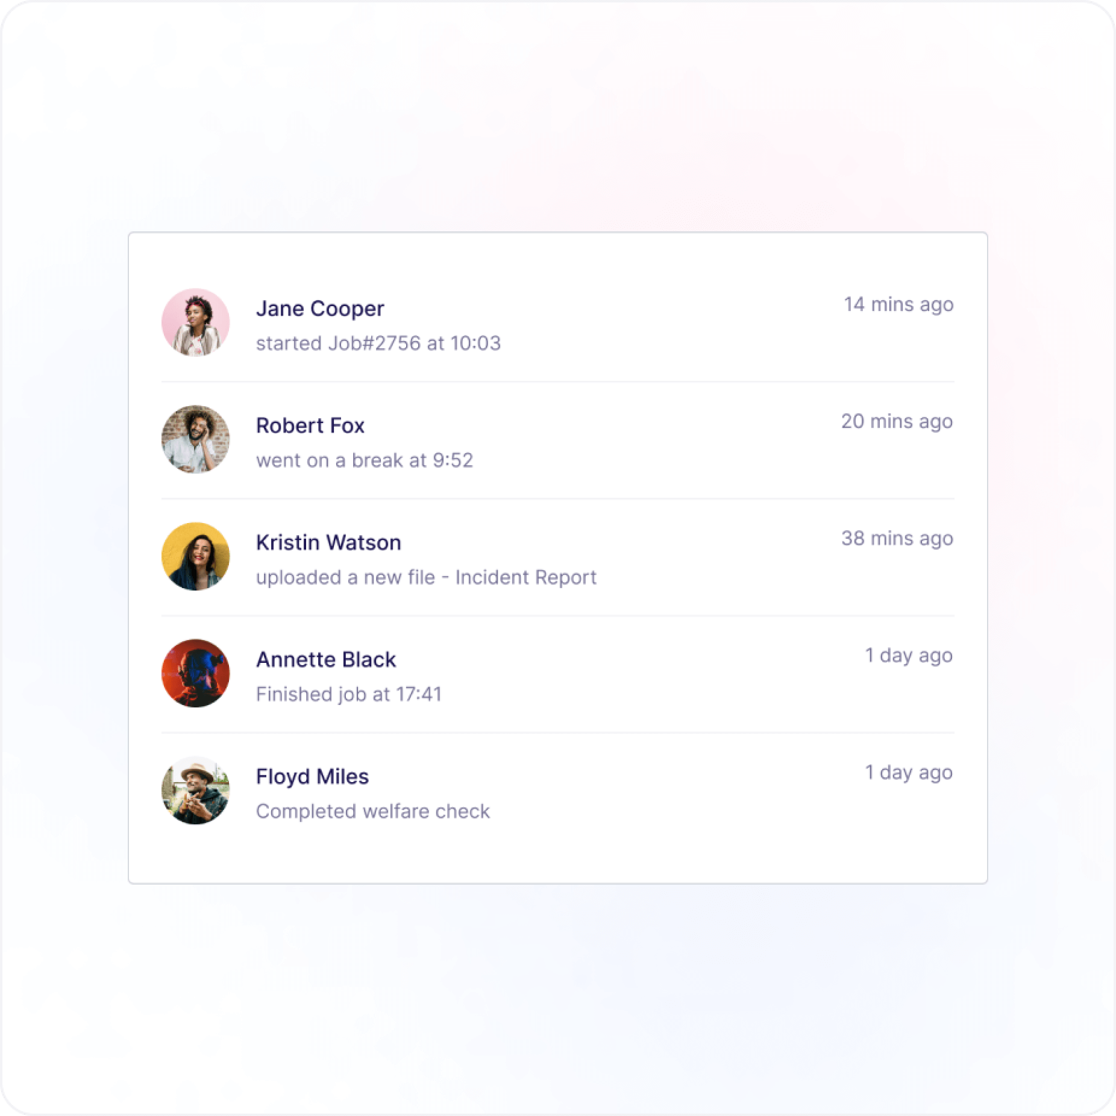Open Kristin Watson's profile name
1116x1116 pixels.
pyautogui.click(x=328, y=542)
